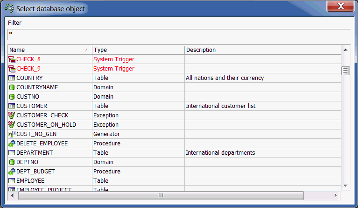The image size is (358, 208).
Task: Click the Table type of CUSTOMER
Action: pyautogui.click(x=101, y=106)
